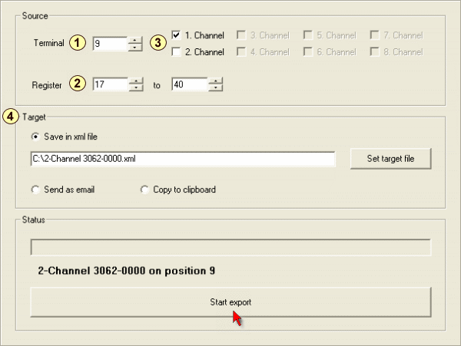The image size is (461, 346).
Task: Click into the Terminal number field
Action: tap(110, 44)
